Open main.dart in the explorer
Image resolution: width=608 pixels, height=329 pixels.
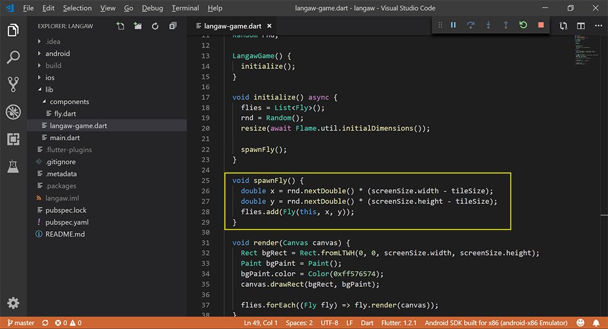coord(65,138)
